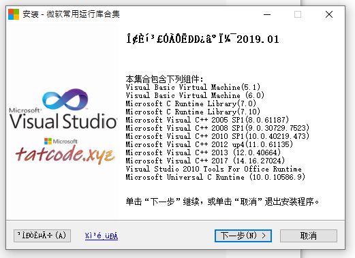Select the line Visual Basic Virtual Machine (6.0)
Image resolution: width=355 pixels, height=258 pixels.
195,95
